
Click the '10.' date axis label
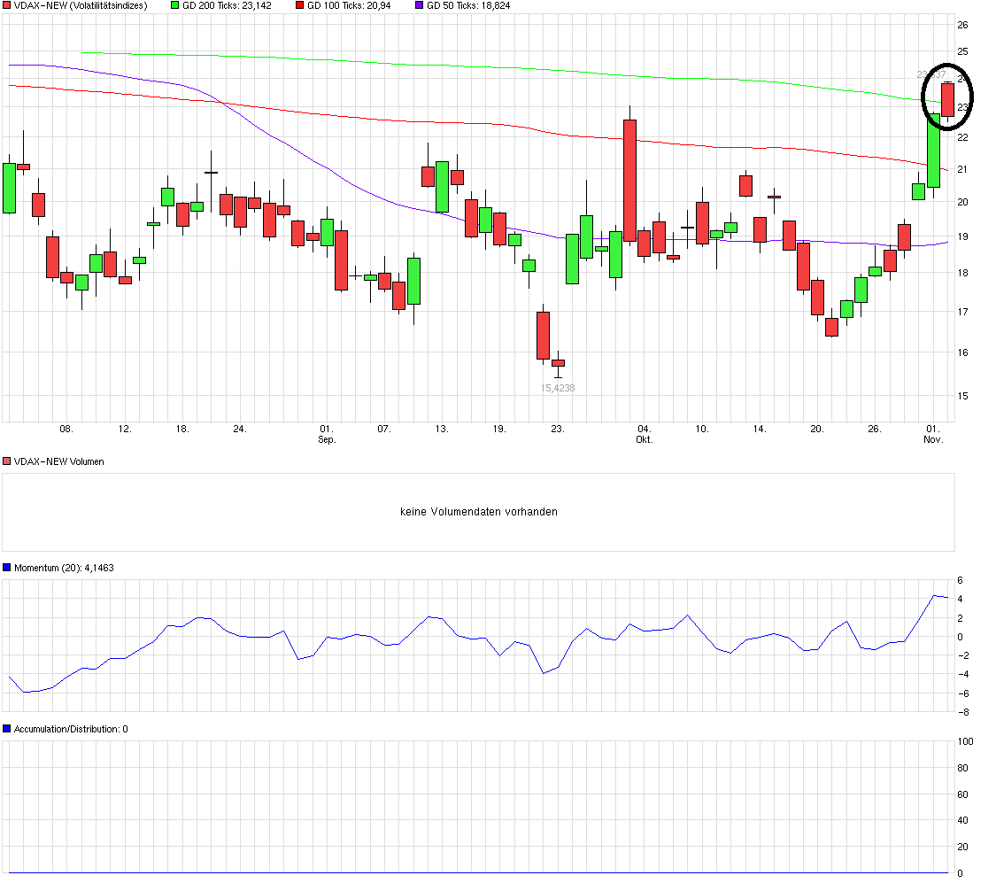coord(702,430)
